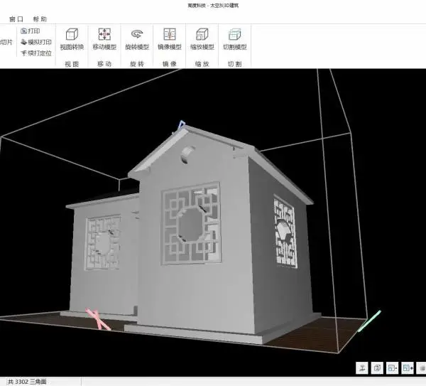Click the 移动 ribbon group label

104,64
